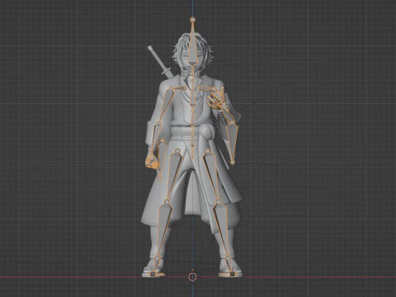Click the tip joint above the head bone

click(x=193, y=20)
